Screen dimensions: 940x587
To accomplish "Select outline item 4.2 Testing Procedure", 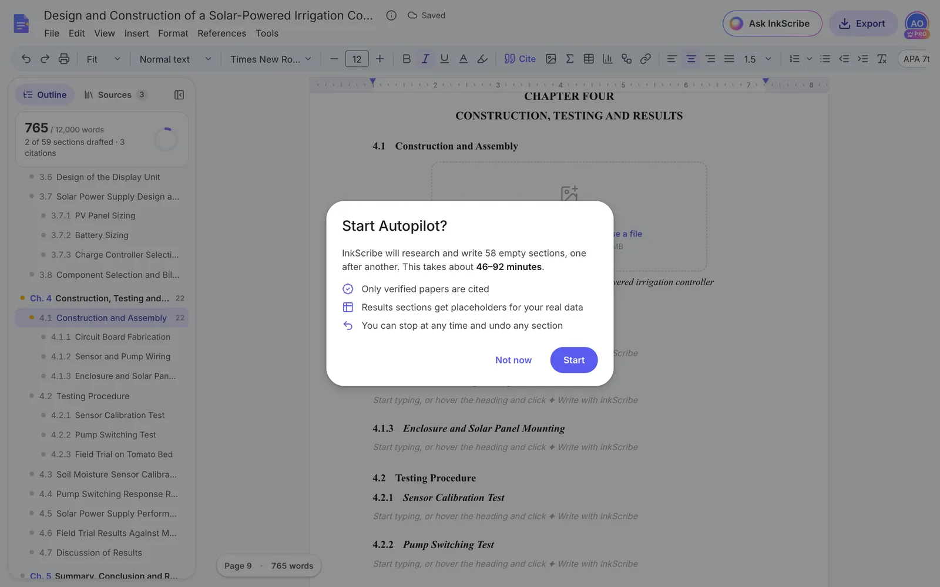I will click(x=101, y=396).
